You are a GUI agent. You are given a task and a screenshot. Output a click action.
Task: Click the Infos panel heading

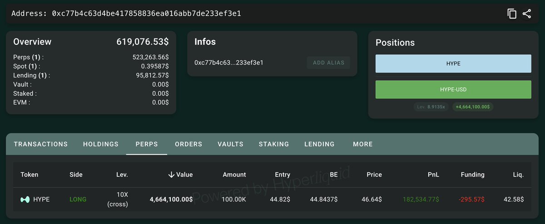[205, 42]
